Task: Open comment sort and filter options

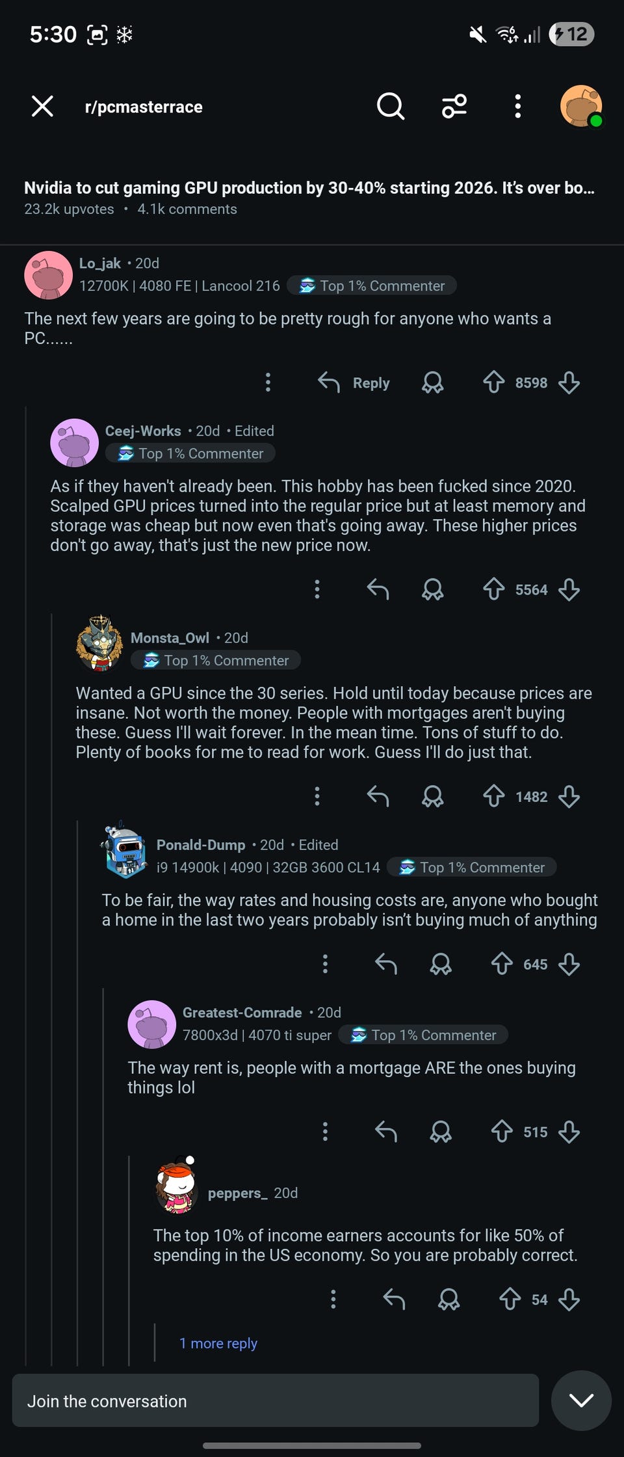Action: click(454, 106)
